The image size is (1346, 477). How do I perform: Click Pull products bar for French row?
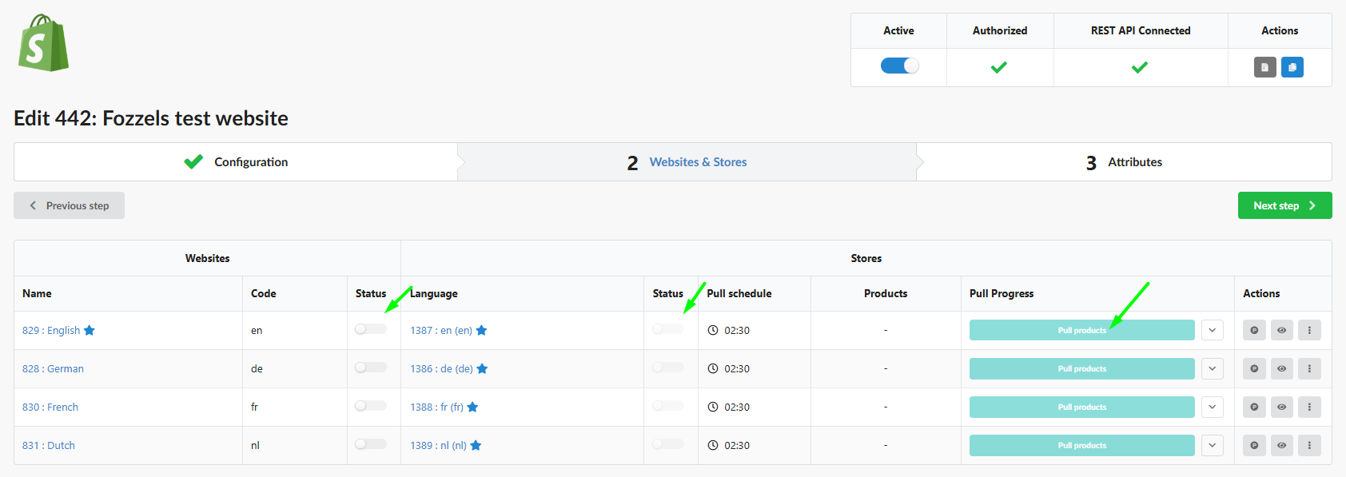coord(1081,407)
